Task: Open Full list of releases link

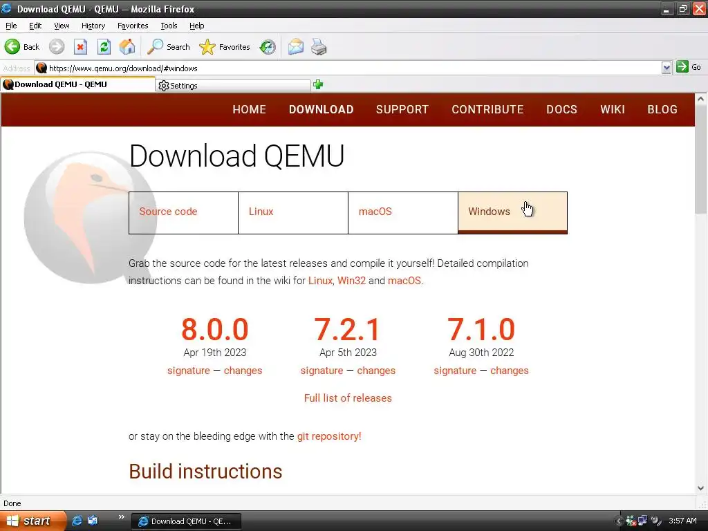Action: click(x=348, y=398)
